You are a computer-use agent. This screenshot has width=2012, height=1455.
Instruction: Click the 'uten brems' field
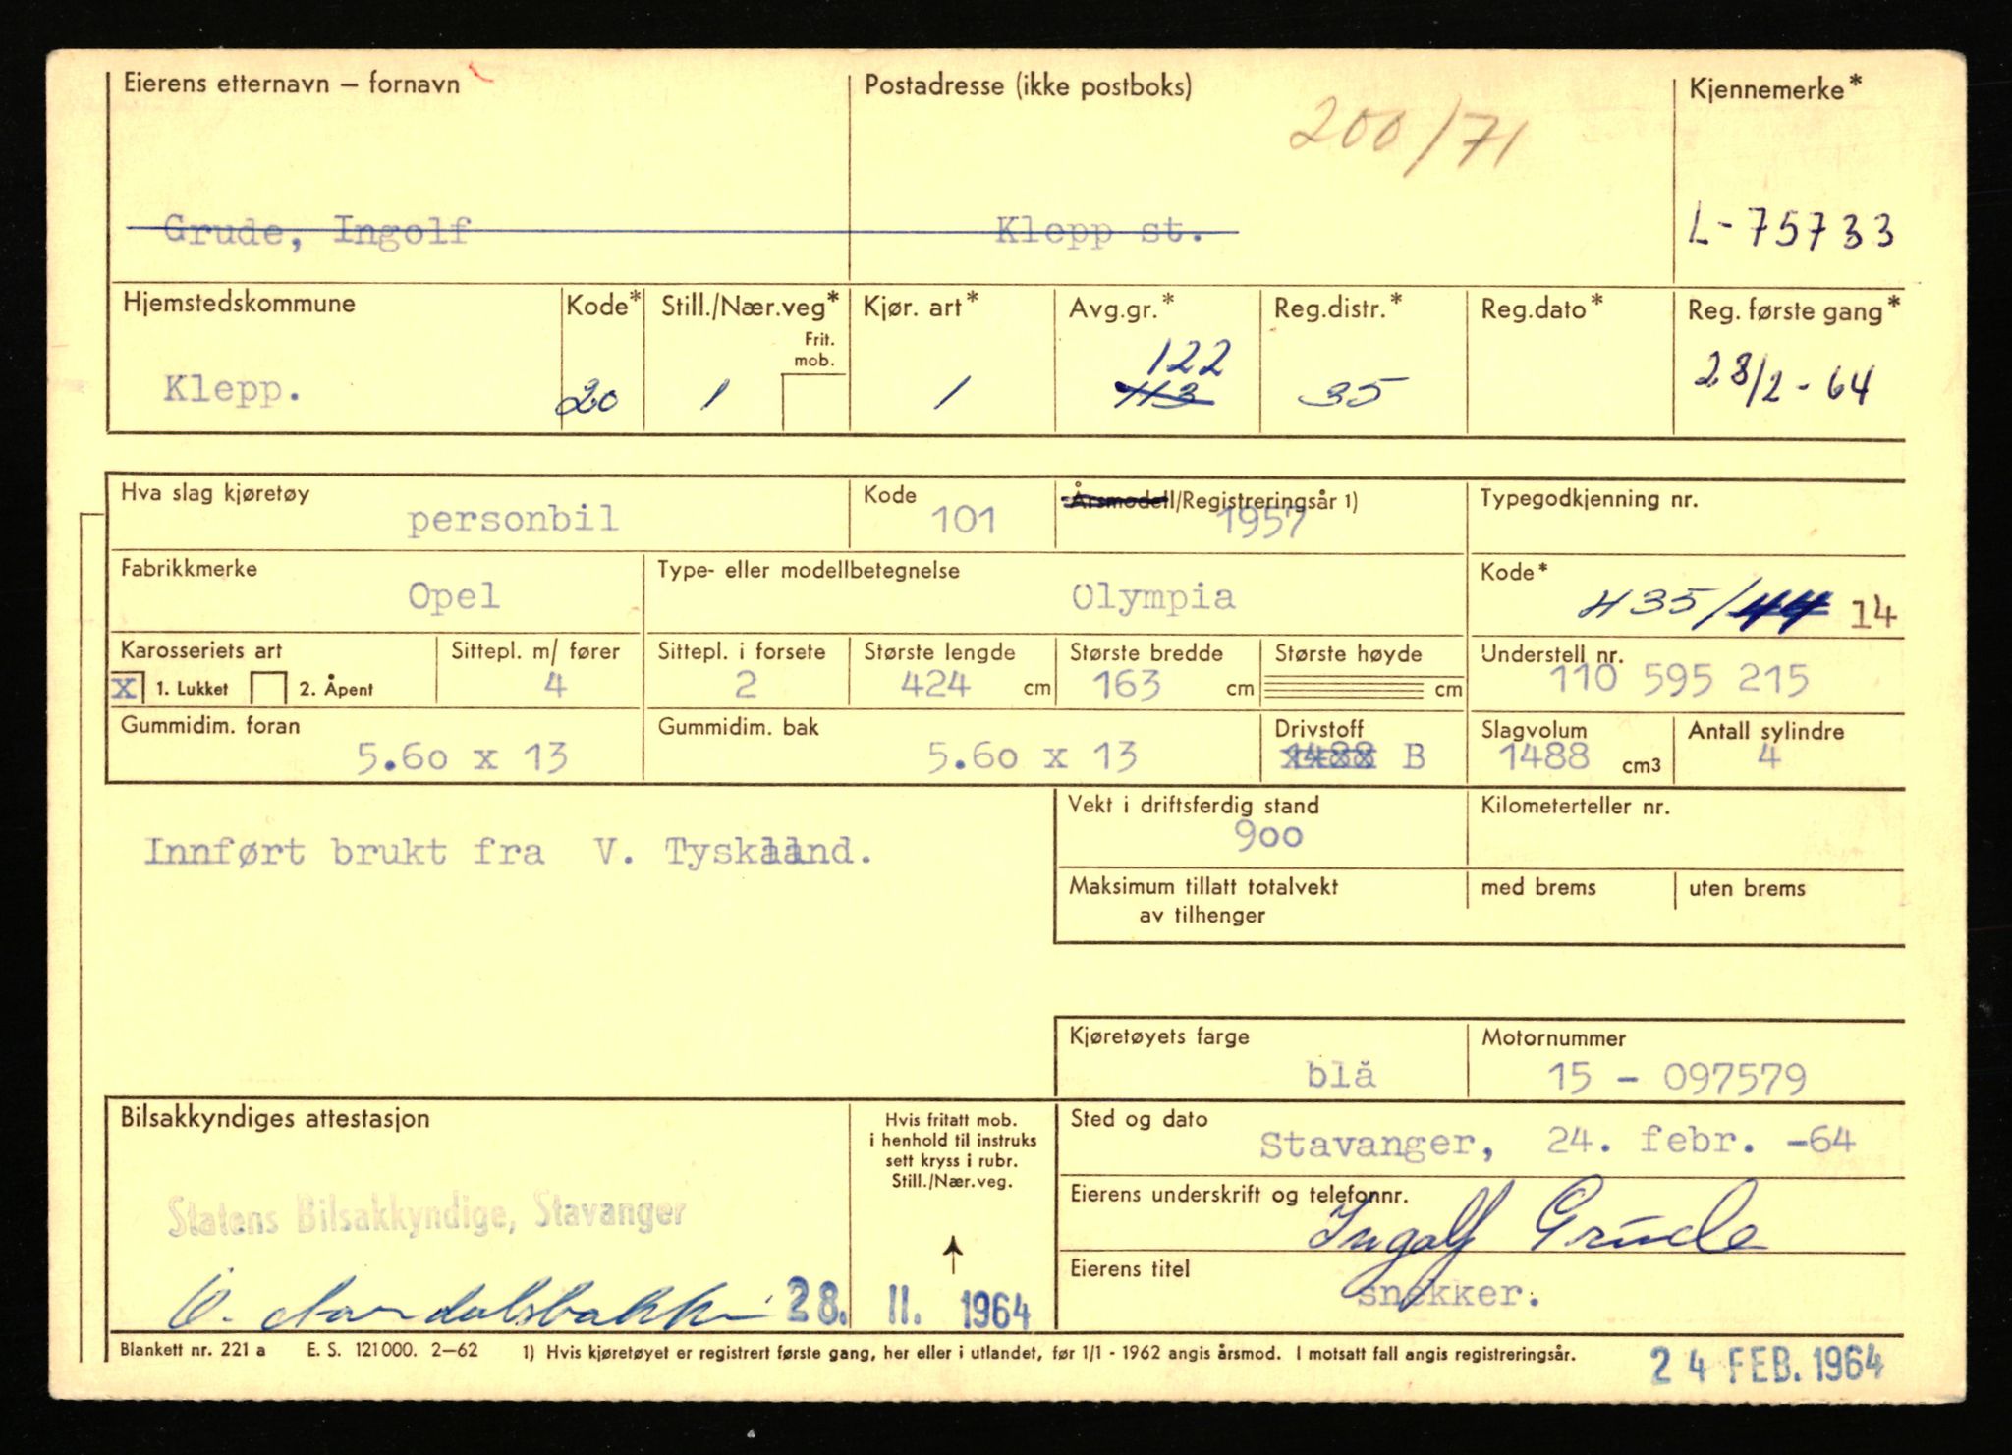(1788, 908)
